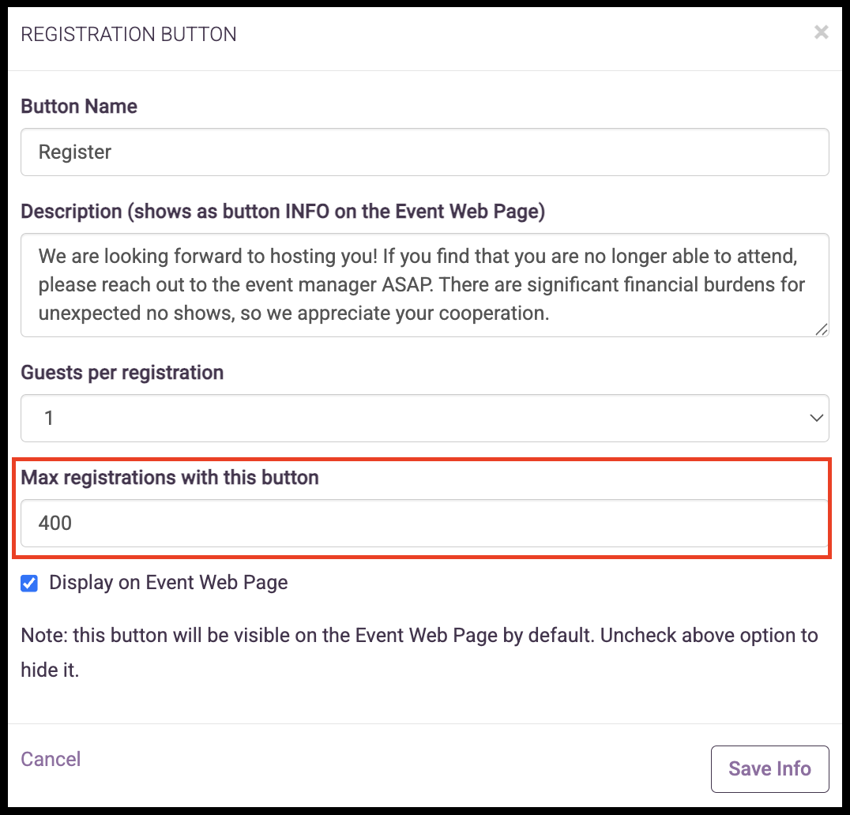Click the note about Event Web Page visibility
This screenshot has width=850, height=815.
[x=419, y=652]
